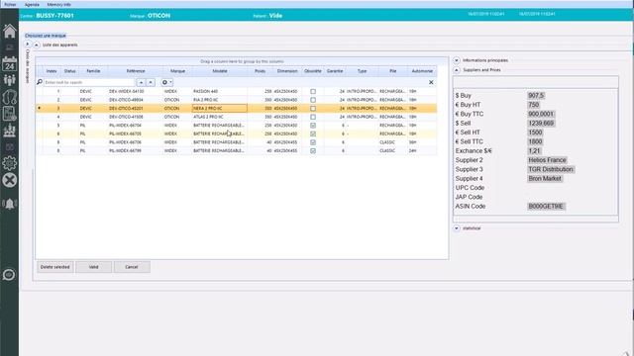Uncheck Obsolète for PIL-WIDEX-66705 row
634x356 pixels.
pos(313,133)
